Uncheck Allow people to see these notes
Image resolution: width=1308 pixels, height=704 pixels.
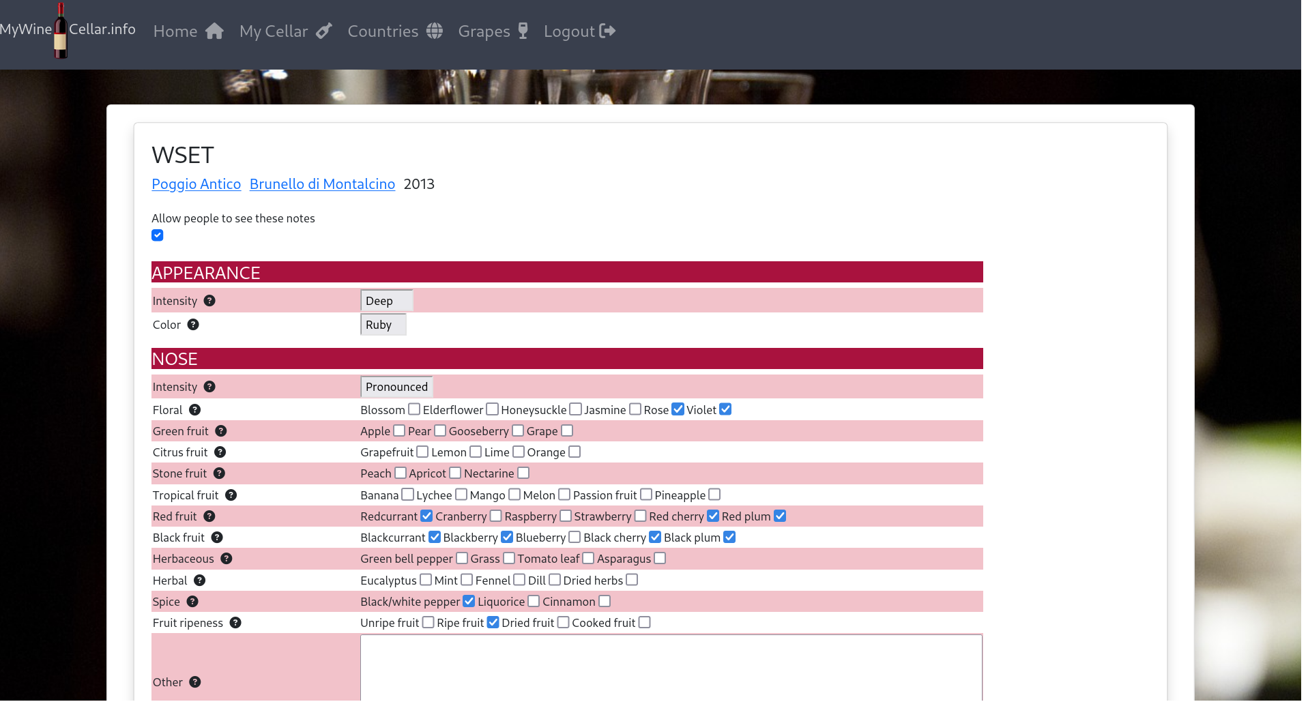158,236
